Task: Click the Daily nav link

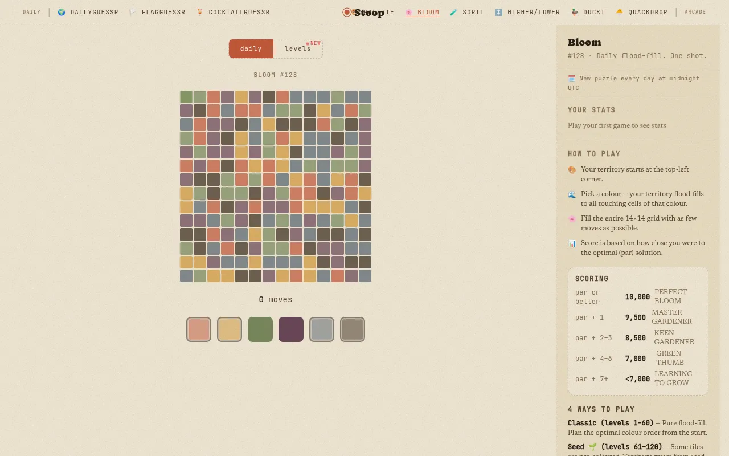Action: pyautogui.click(x=32, y=12)
